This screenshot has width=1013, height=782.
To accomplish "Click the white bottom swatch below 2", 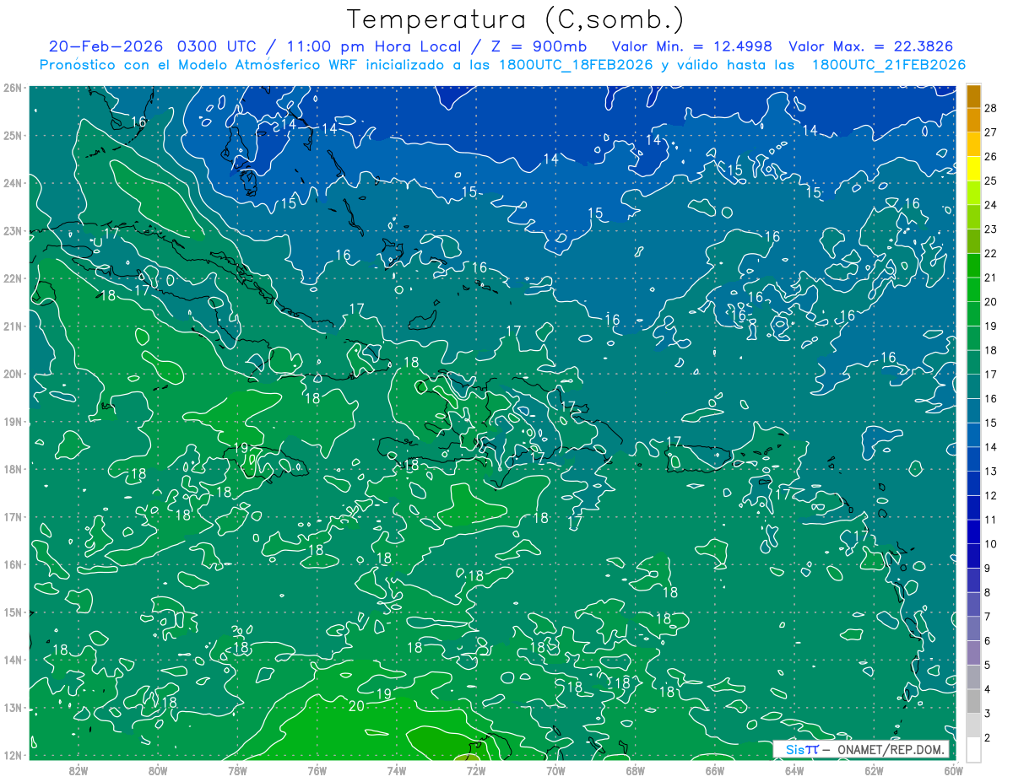I will (x=973, y=749).
